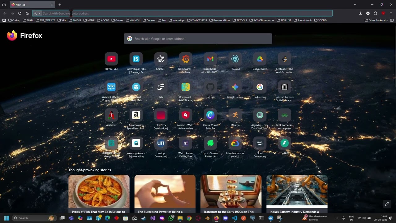Open the Coding bookmarks folder
This screenshot has height=223, width=396.
coord(14,20)
